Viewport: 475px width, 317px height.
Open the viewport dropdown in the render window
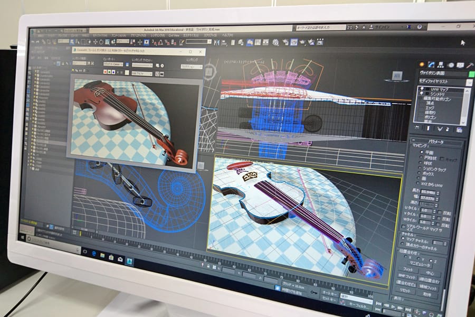(113, 64)
